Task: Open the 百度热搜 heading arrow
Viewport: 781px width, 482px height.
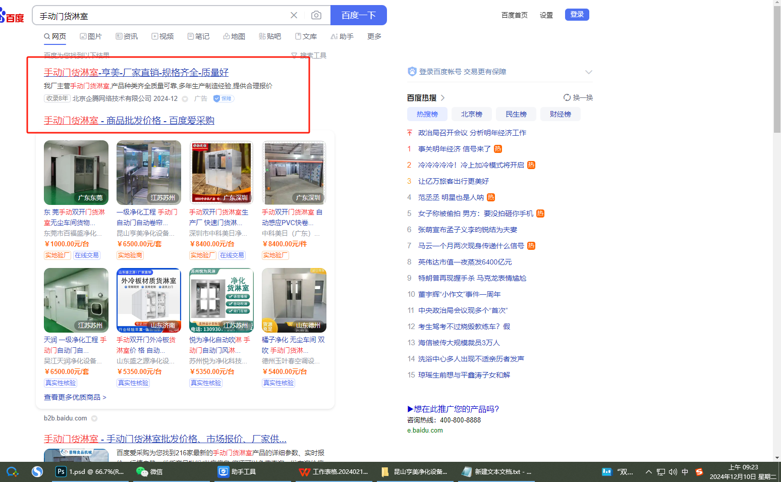Action: tap(443, 98)
